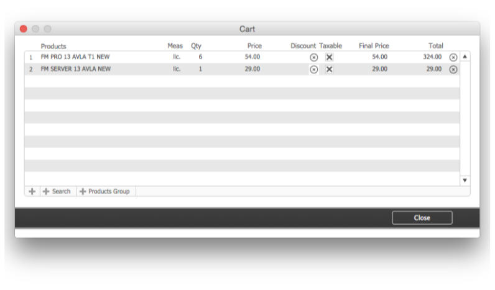Viewport: 495px width, 290px height.
Task: Click the Products column header
Action: tap(53, 46)
